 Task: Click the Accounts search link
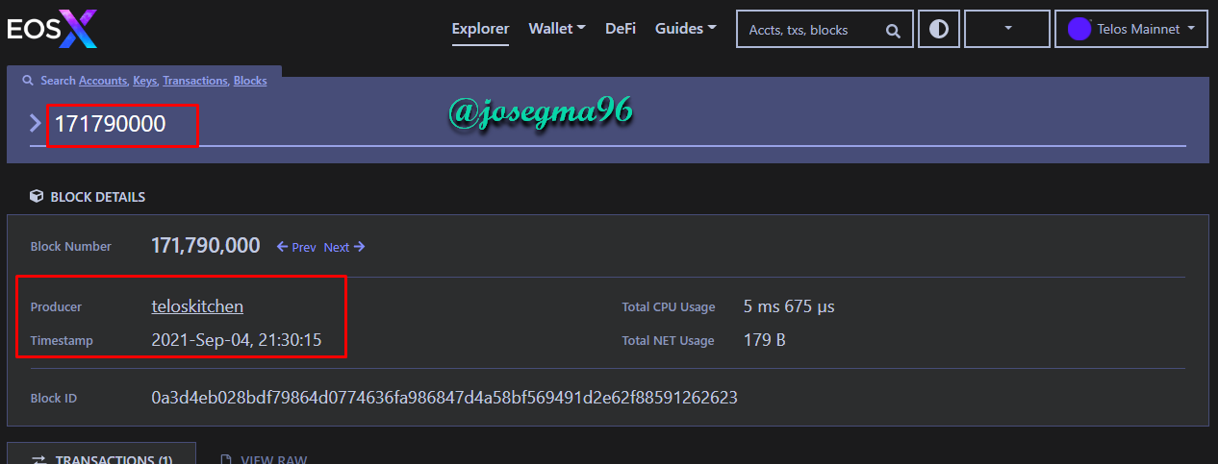click(x=103, y=81)
